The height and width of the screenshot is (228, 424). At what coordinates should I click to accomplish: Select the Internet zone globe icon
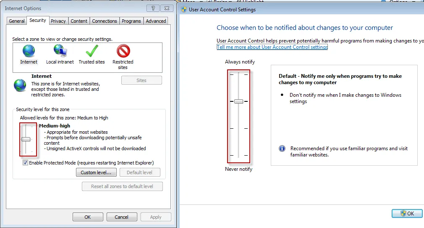coord(29,51)
